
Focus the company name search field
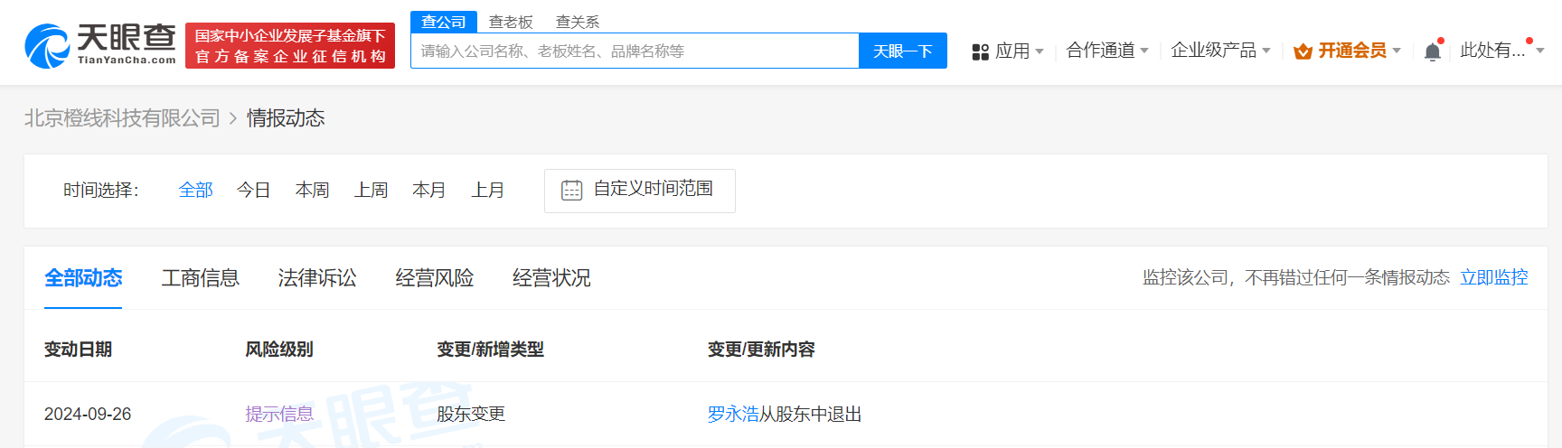pos(635,51)
